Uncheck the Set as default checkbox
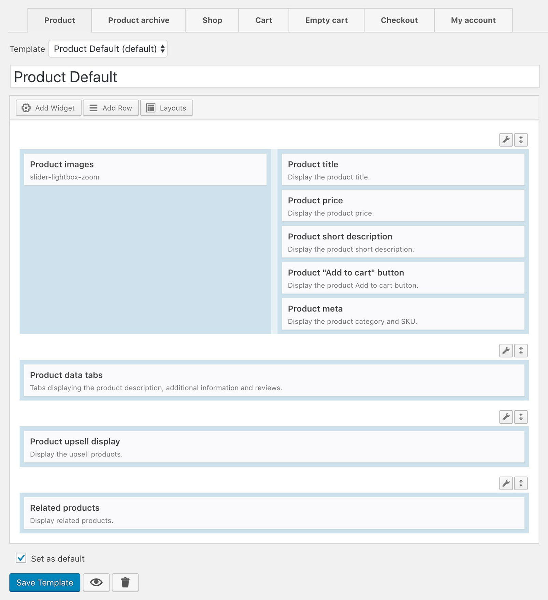This screenshot has width=548, height=600. click(21, 558)
